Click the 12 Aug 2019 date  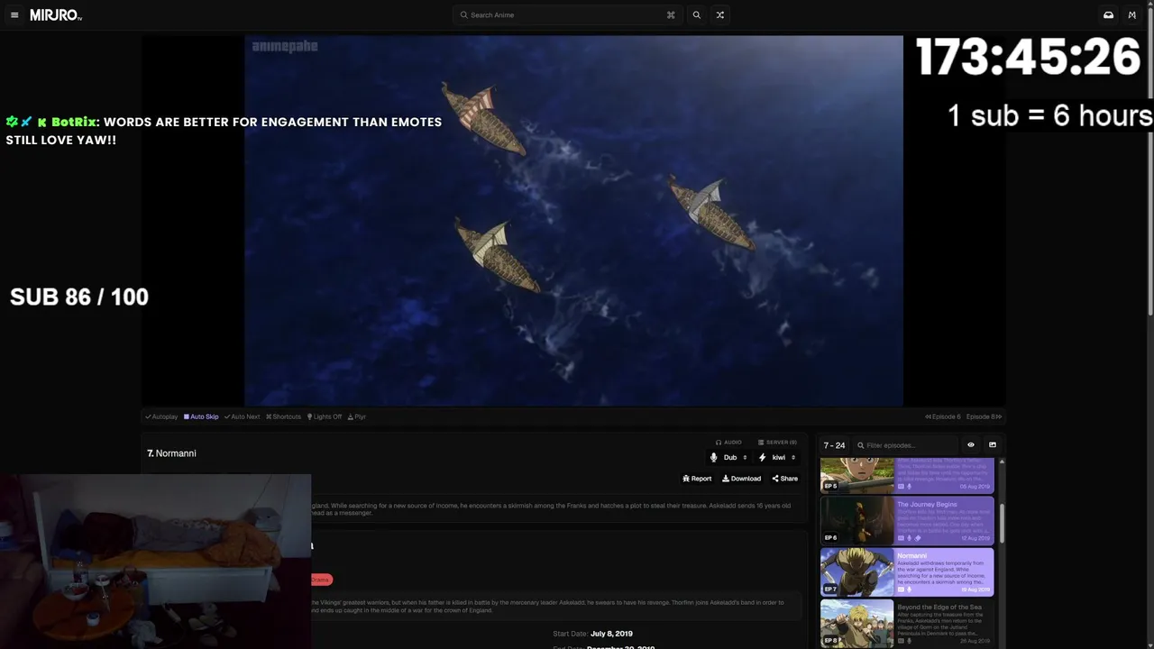[x=975, y=538]
